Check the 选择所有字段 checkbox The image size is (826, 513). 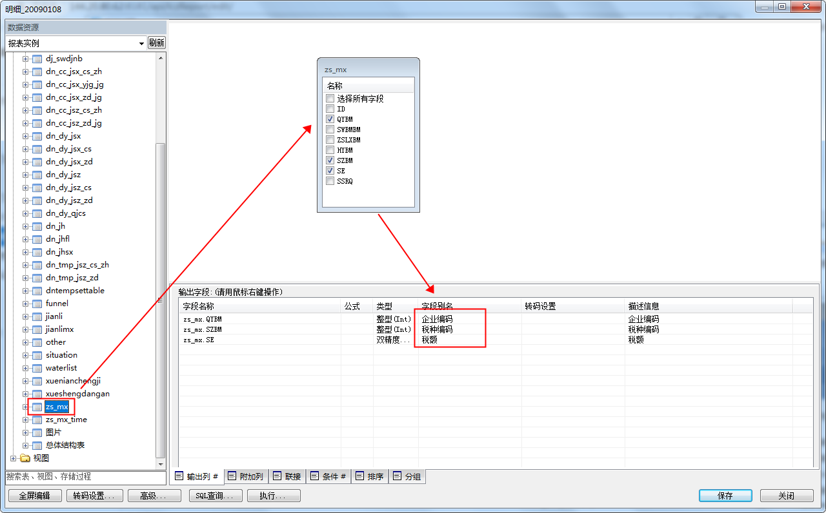(x=330, y=99)
